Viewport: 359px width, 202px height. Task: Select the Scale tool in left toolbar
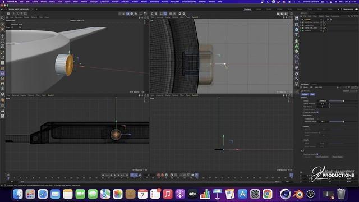2,47
